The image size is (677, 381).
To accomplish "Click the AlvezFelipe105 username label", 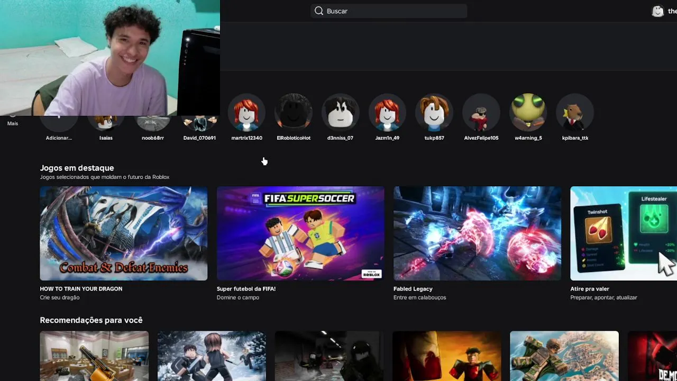I will [481, 138].
